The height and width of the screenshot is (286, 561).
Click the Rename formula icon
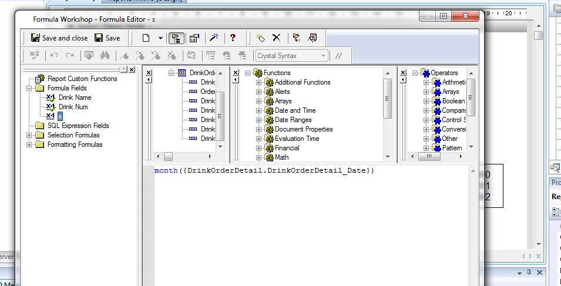260,38
